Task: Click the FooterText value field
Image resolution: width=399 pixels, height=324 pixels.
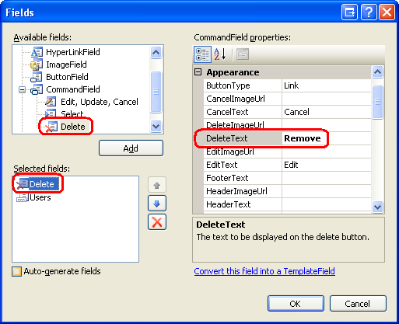Action: point(326,178)
